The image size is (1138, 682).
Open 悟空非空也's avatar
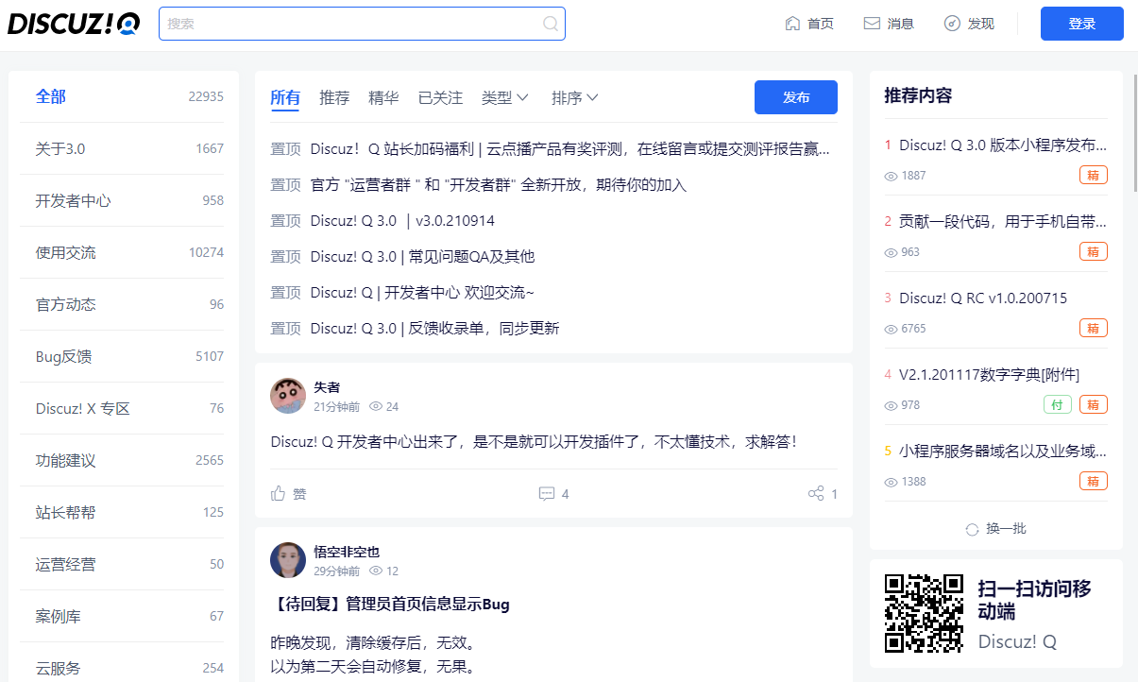(288, 560)
